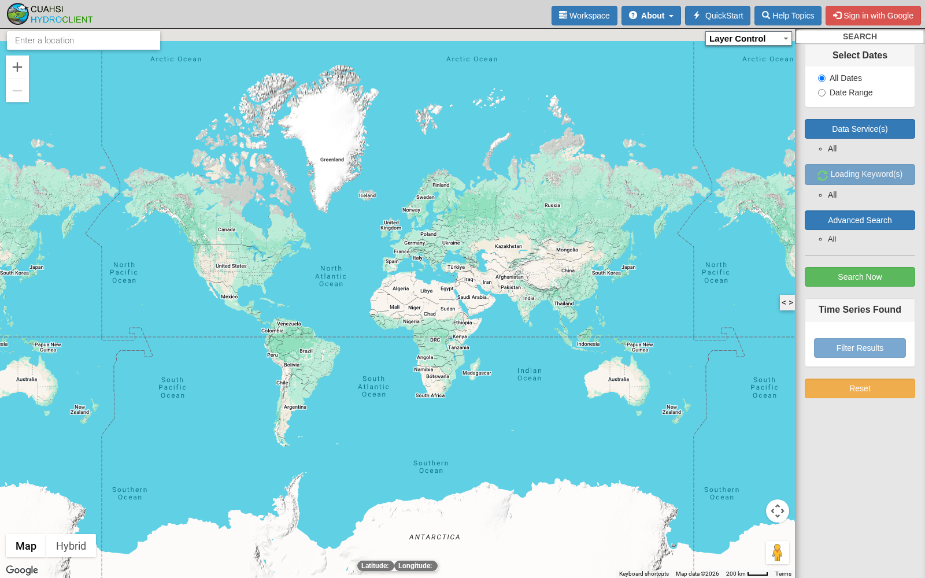Click the location search field
Viewport: 925px width, 578px height.
click(83, 40)
